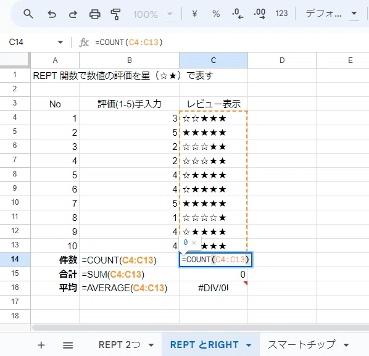
Task: Open the REPT 2つ tab dropdown arrow
Action: point(151,345)
